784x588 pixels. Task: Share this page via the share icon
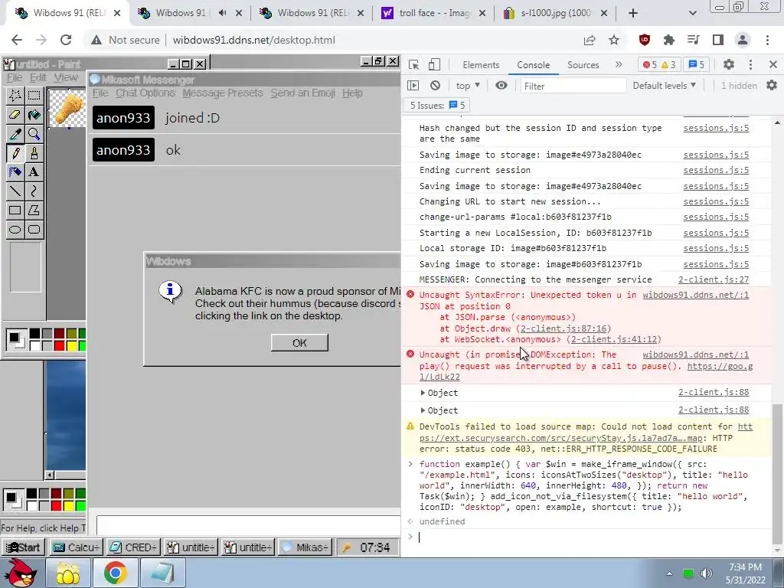click(590, 40)
